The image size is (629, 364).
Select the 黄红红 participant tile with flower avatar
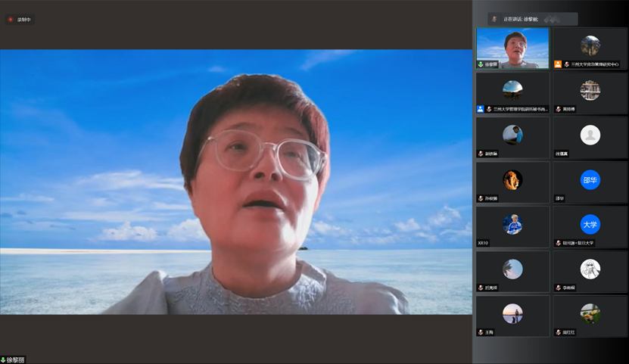tap(590, 316)
